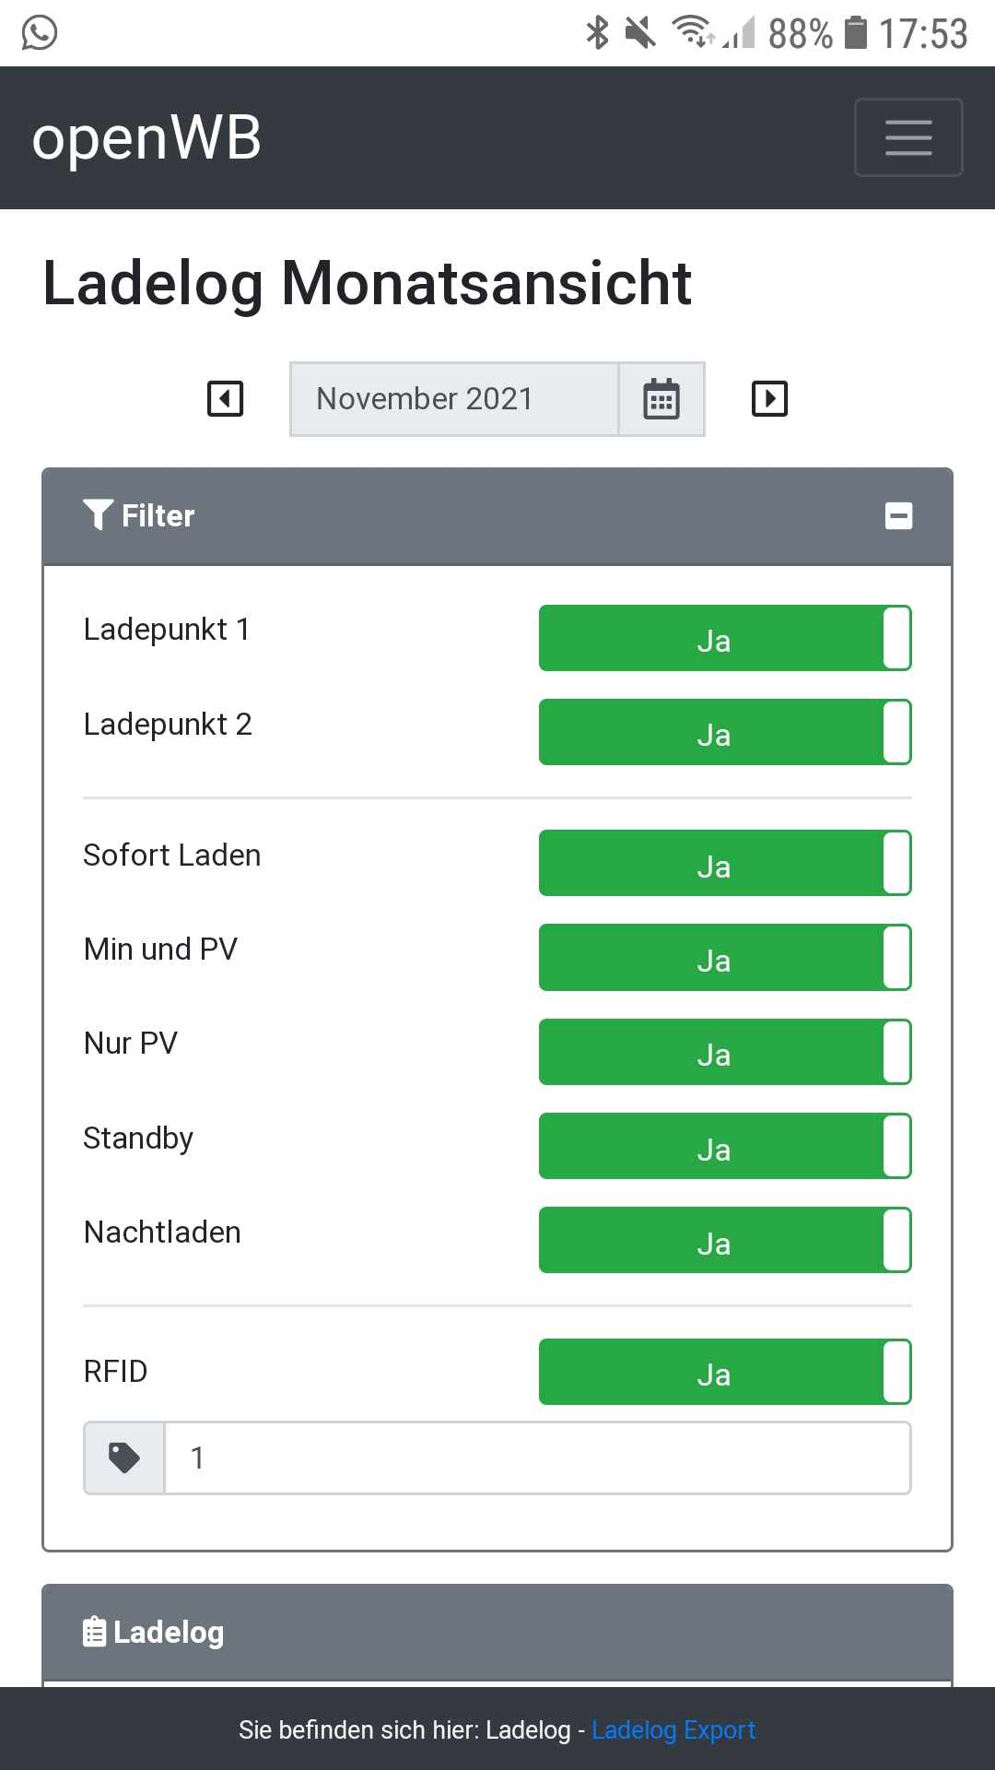The width and height of the screenshot is (995, 1770).
Task: Click the RFID tag icon
Action: point(124,1457)
